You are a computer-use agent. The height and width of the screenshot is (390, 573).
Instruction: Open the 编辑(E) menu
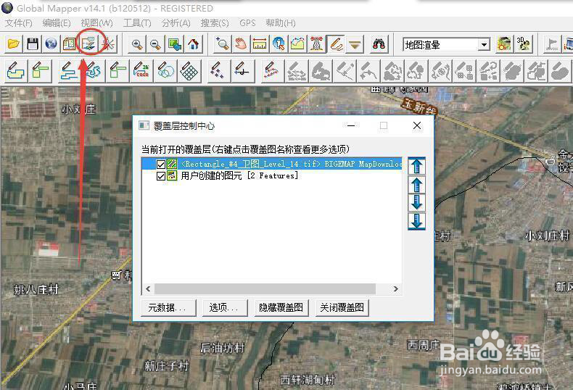[x=57, y=23]
